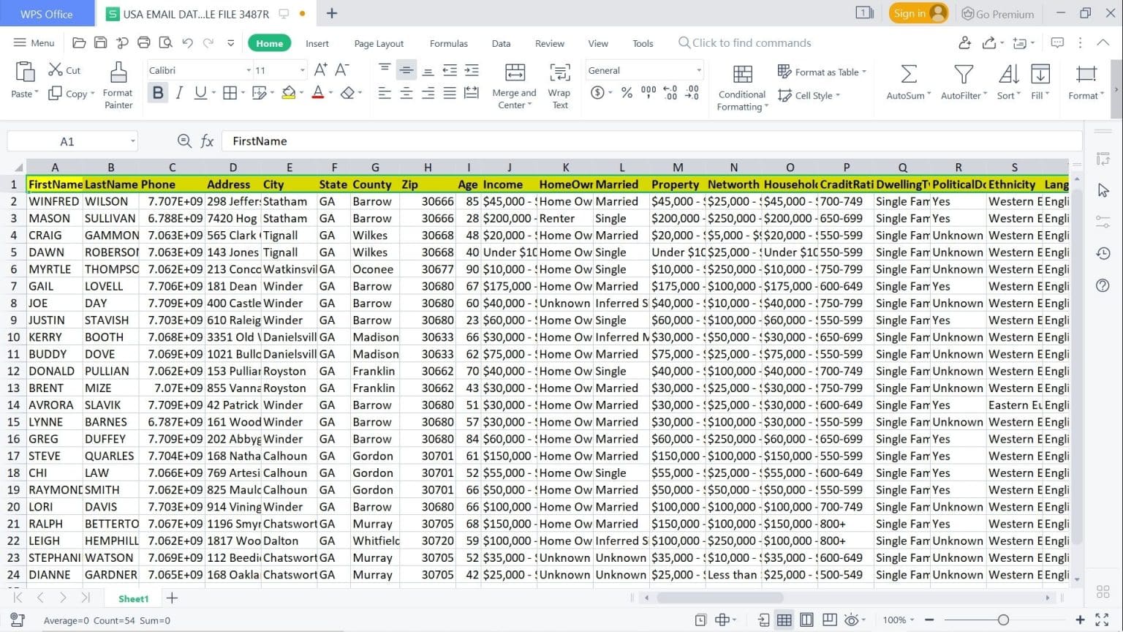Apply comma thousands separator style
Image resolution: width=1123 pixels, height=632 pixels.
[649, 93]
